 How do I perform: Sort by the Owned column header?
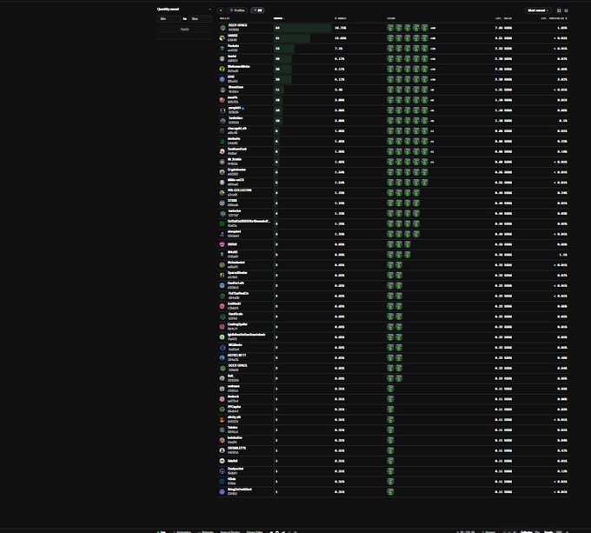click(279, 18)
